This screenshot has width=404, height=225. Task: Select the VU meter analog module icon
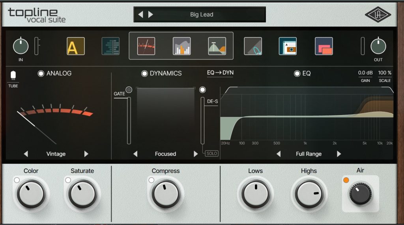pos(146,46)
